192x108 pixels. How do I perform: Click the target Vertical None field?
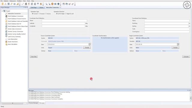(x=148, y=51)
